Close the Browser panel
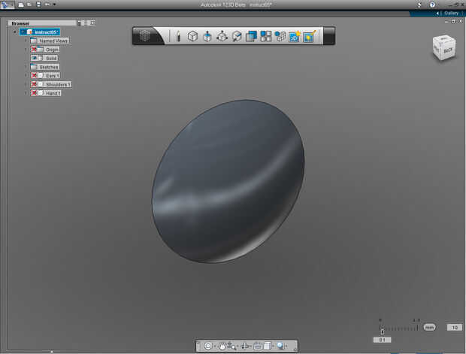The image size is (466, 354). pyautogui.click(x=93, y=23)
